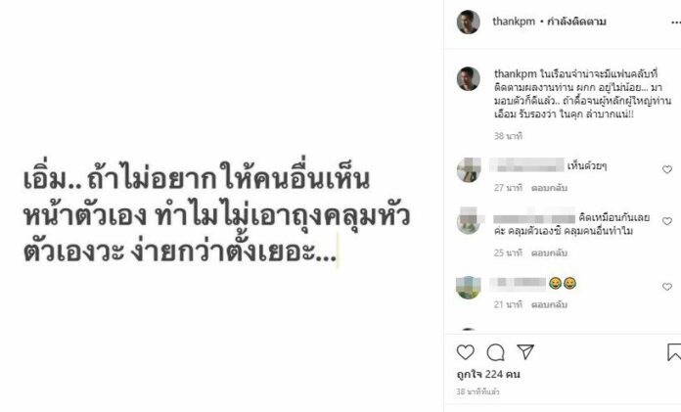Like the comment saying คิดเหมือนกันเลยค่ะ
Screen dimensions: 681x412
tap(667, 221)
